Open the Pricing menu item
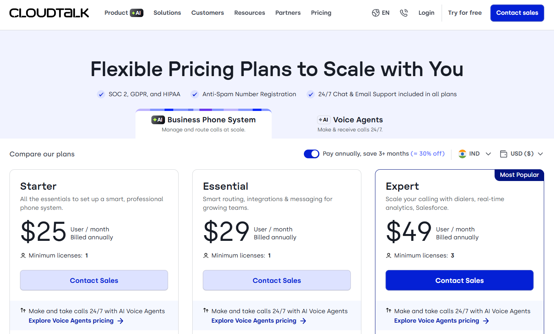 (x=321, y=13)
